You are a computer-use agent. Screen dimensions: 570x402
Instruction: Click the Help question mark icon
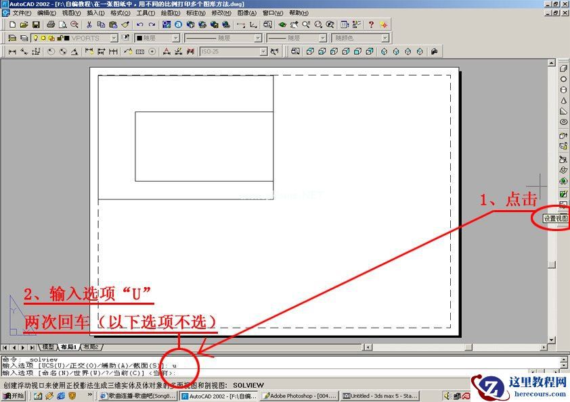pyautogui.click(x=371, y=25)
